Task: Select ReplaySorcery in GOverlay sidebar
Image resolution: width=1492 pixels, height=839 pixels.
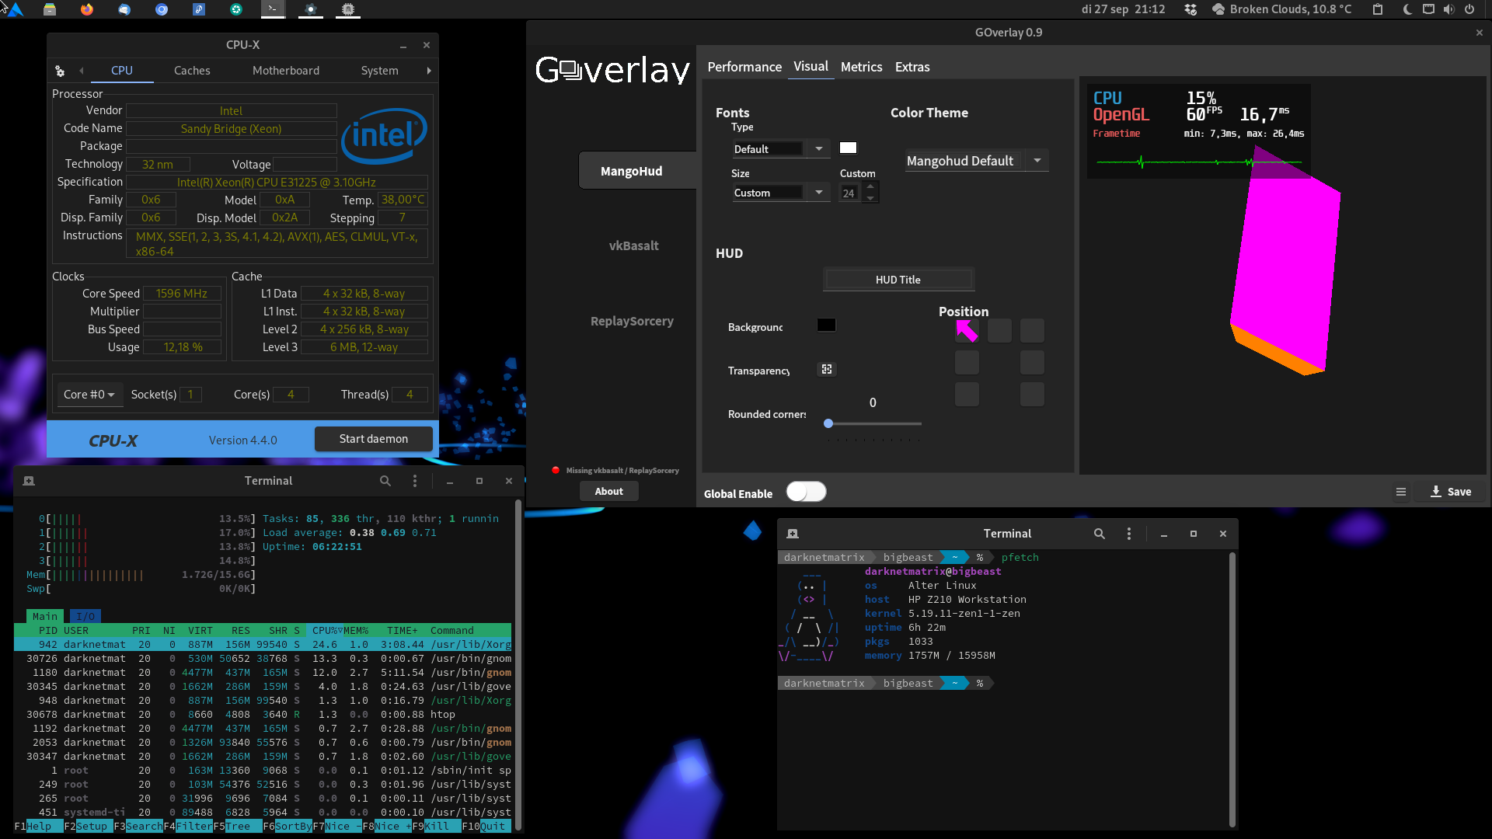Action: point(632,321)
